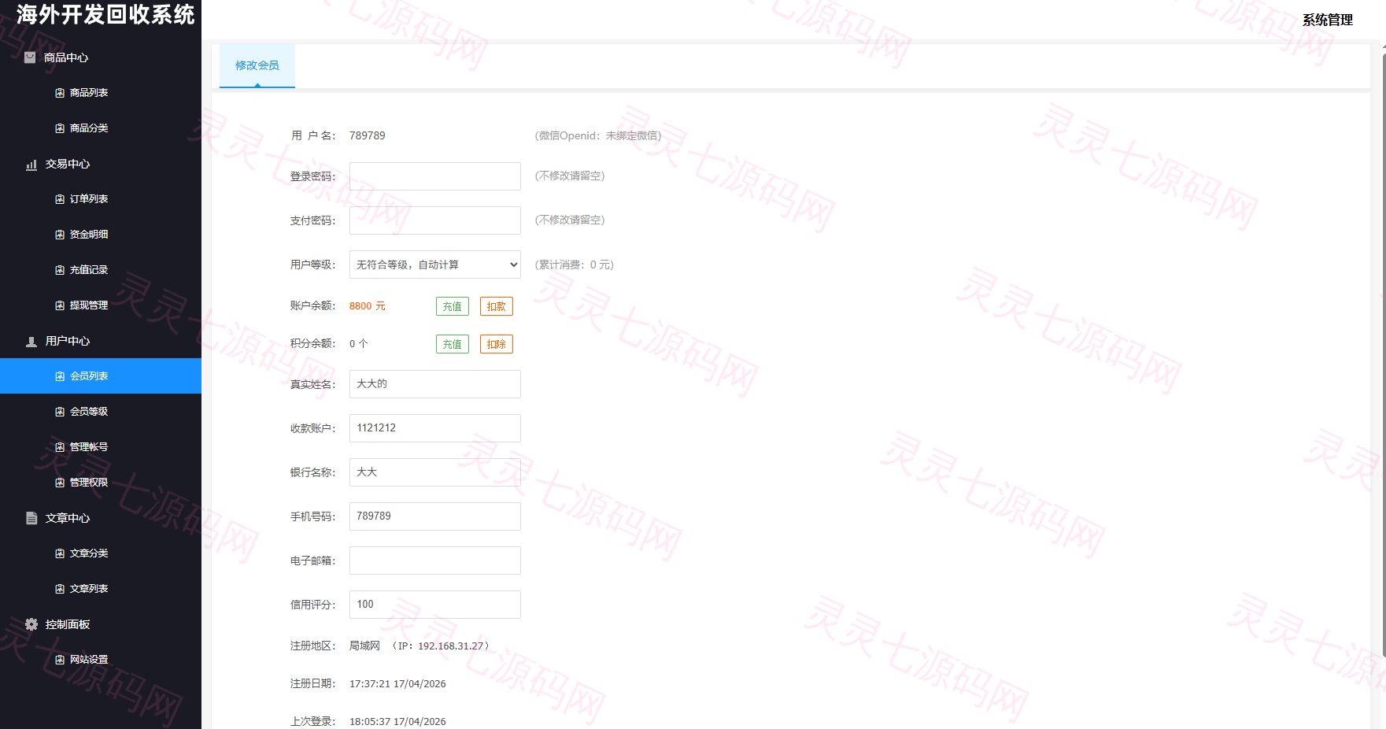Open 文章列表 in the sidebar
Screen dimensions: 1386x729
[101, 589]
